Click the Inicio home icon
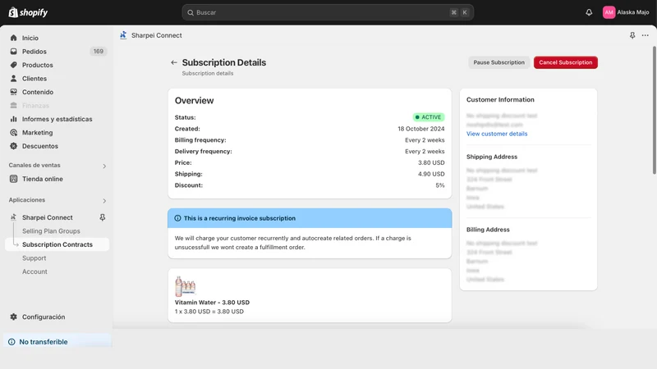Image resolution: width=657 pixels, height=369 pixels. (x=13, y=38)
